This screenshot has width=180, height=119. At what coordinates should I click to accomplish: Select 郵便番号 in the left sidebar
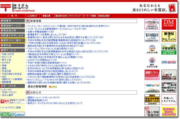(x=12, y=21)
